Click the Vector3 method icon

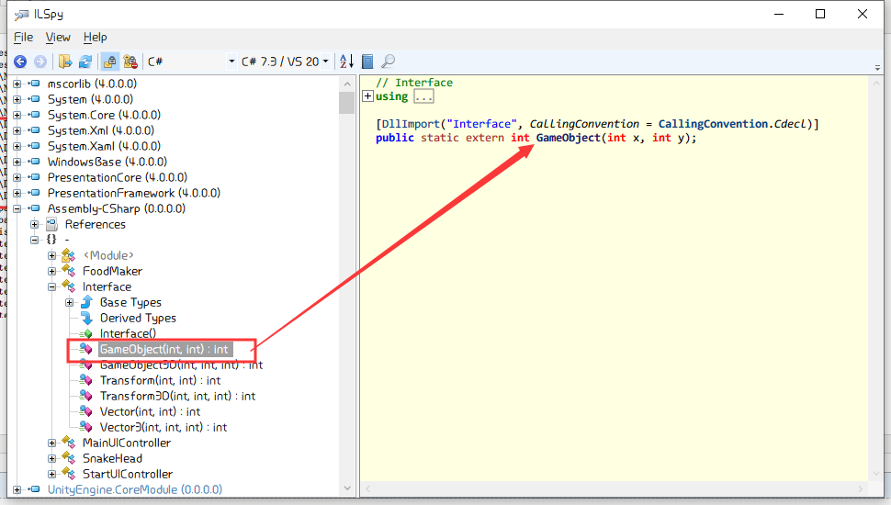click(85, 427)
